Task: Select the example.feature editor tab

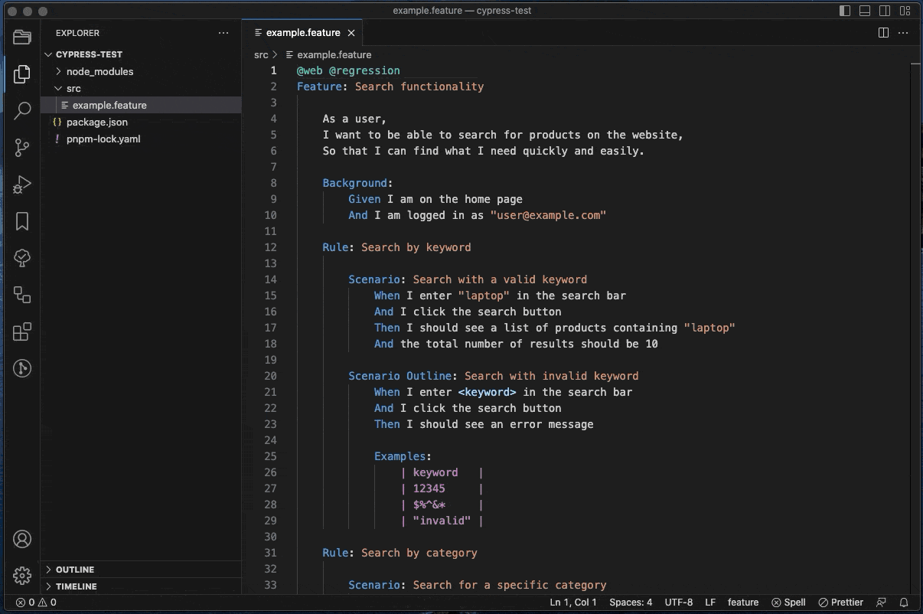Action: tap(302, 33)
